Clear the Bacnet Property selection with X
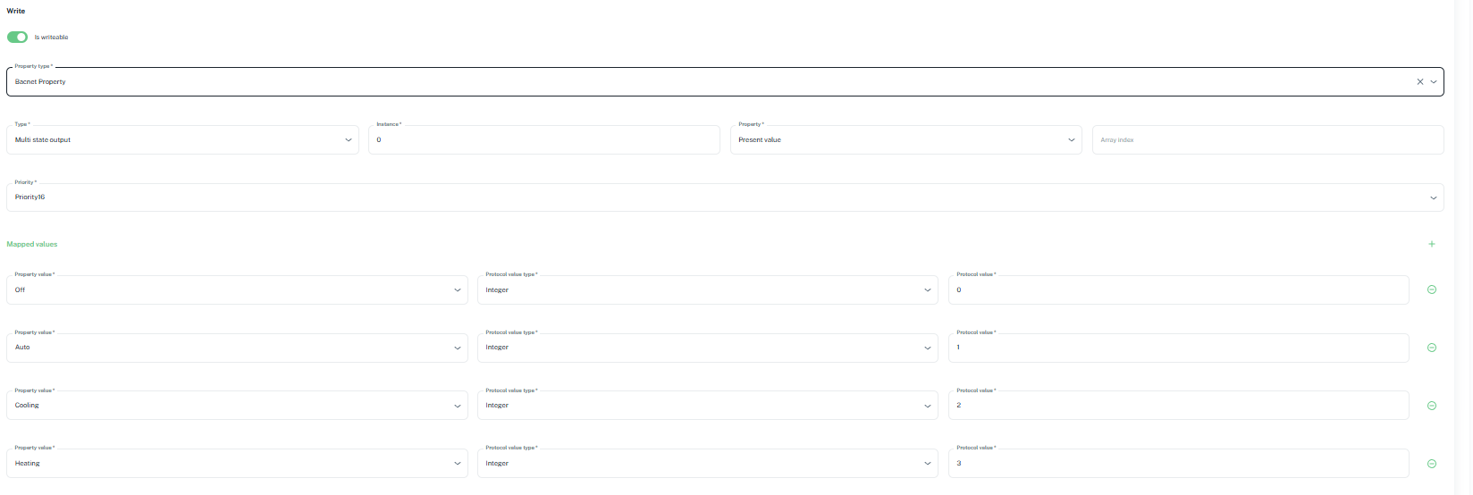The width and height of the screenshot is (1473, 495). 1419,81
